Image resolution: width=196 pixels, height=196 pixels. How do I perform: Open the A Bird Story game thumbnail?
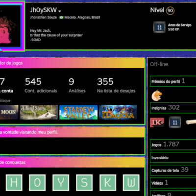click(x=39, y=112)
